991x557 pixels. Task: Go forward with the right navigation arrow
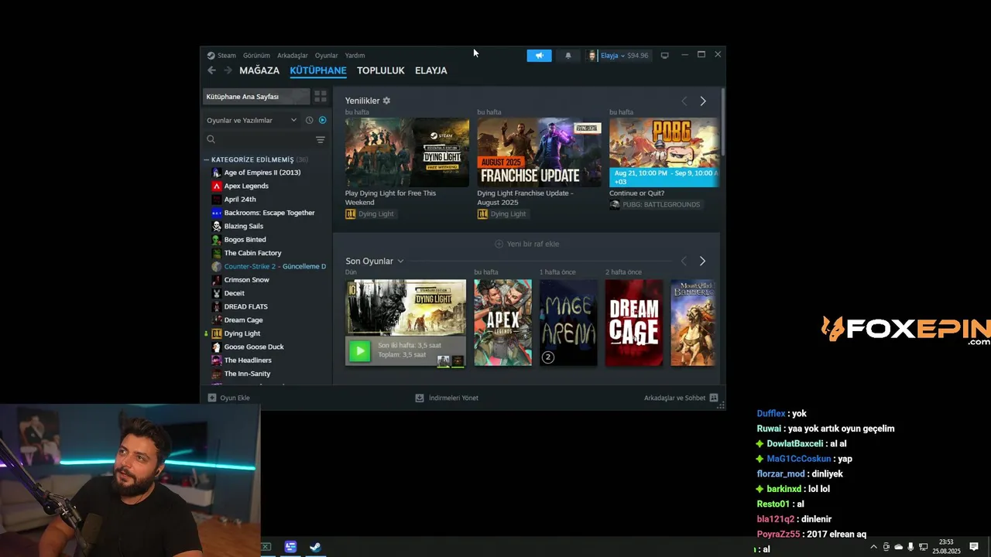click(228, 70)
